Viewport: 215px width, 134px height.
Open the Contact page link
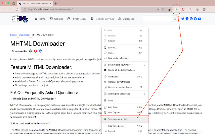56,19
